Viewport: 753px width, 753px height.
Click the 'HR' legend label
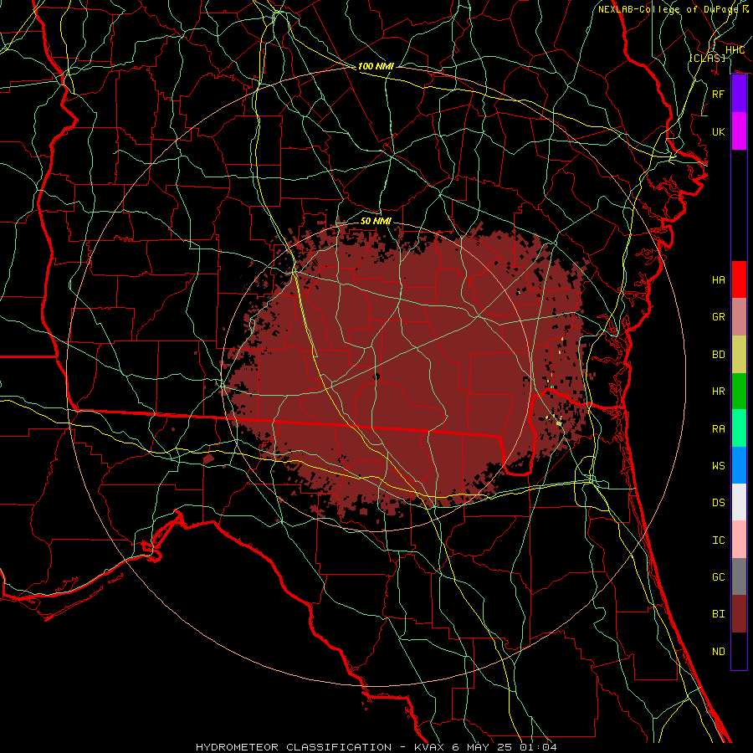(x=719, y=392)
